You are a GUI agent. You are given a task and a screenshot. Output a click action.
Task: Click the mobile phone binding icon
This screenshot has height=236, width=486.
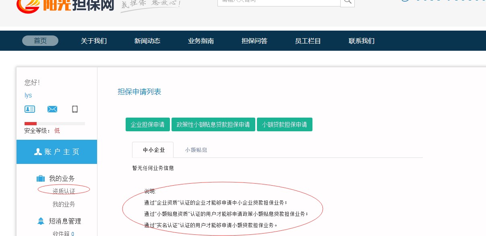click(x=74, y=109)
